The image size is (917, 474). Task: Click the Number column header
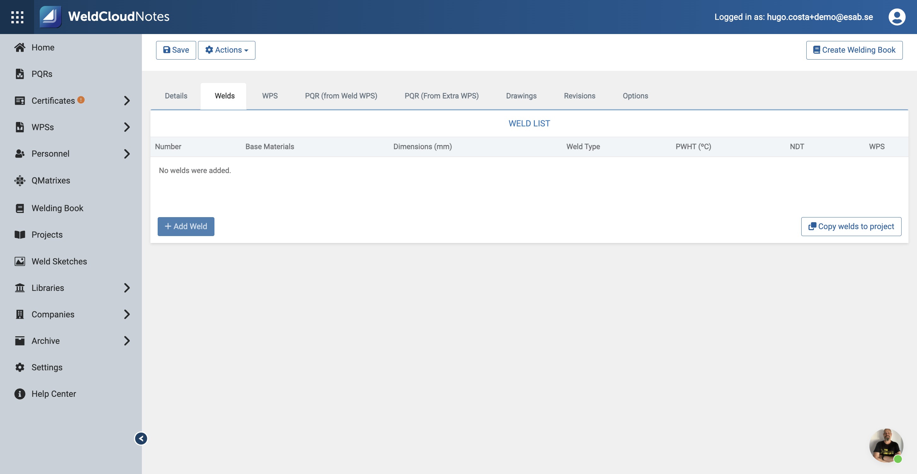[168, 147]
